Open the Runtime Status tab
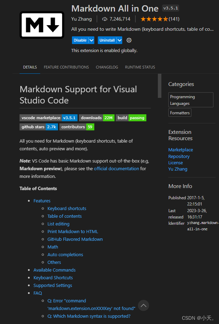 pos(140,67)
